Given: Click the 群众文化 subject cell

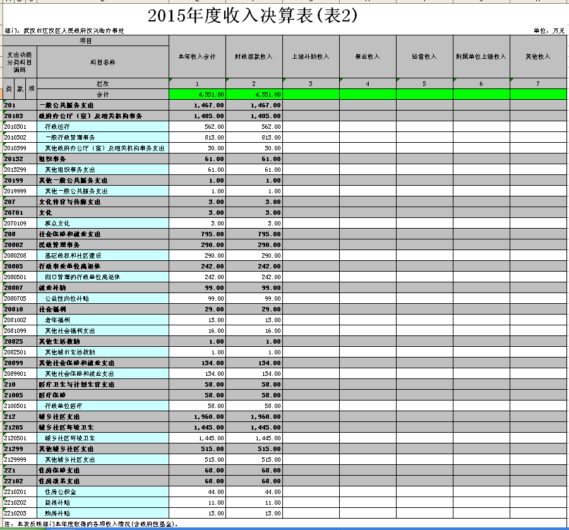Looking at the screenshot, I should click(103, 223).
